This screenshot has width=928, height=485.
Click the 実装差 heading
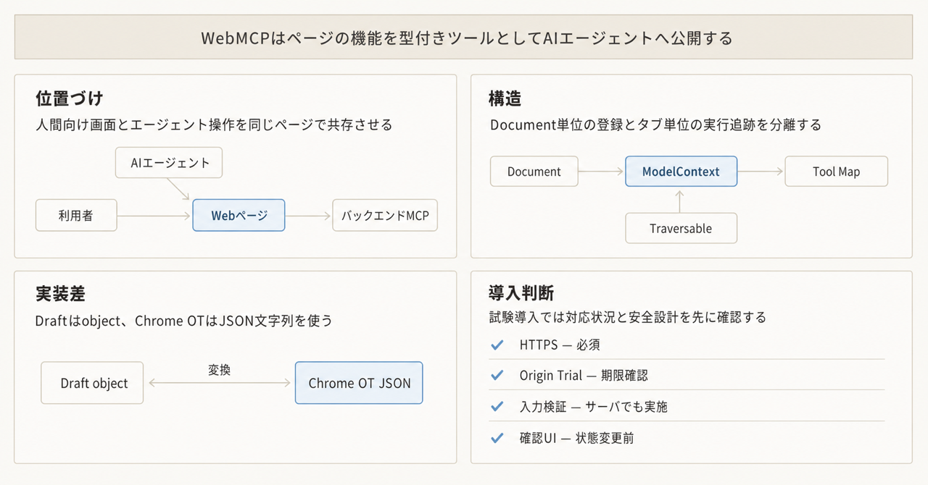tap(61, 294)
